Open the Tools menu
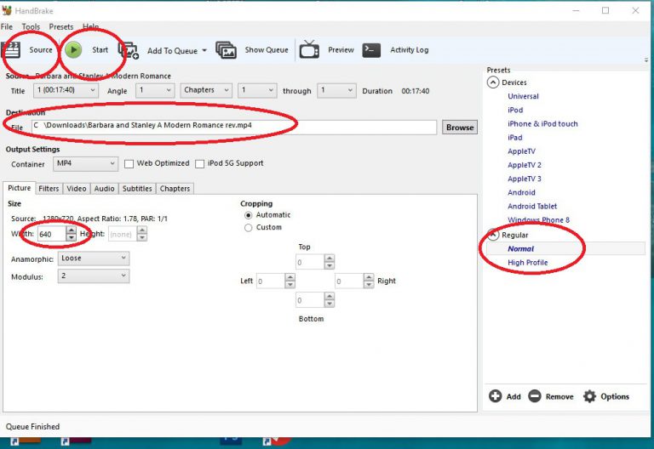The image size is (654, 449). tap(31, 26)
